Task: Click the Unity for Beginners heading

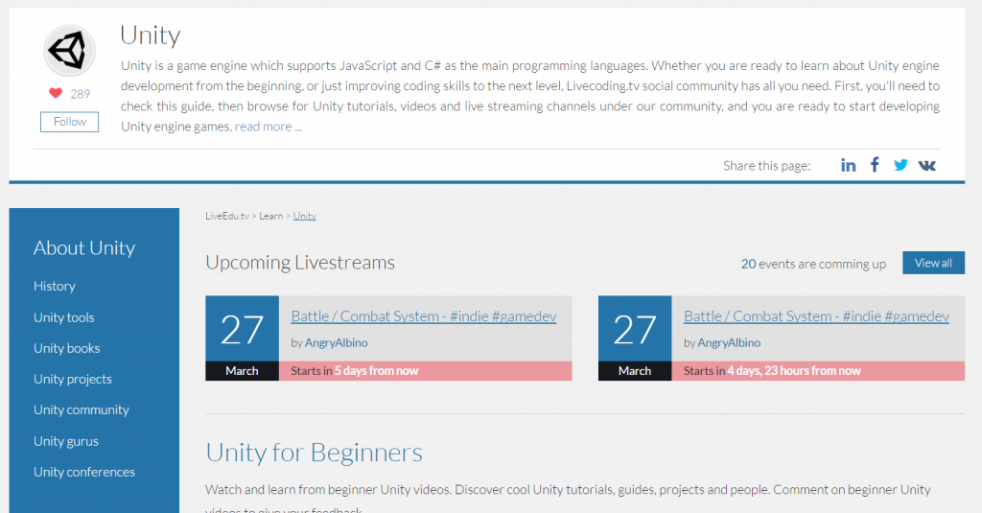Action: [314, 453]
